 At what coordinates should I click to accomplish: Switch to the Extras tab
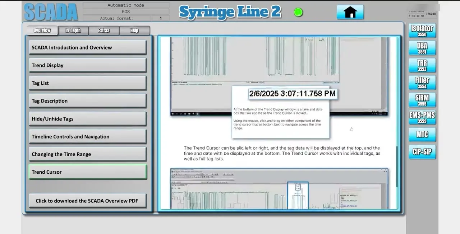coord(104,31)
